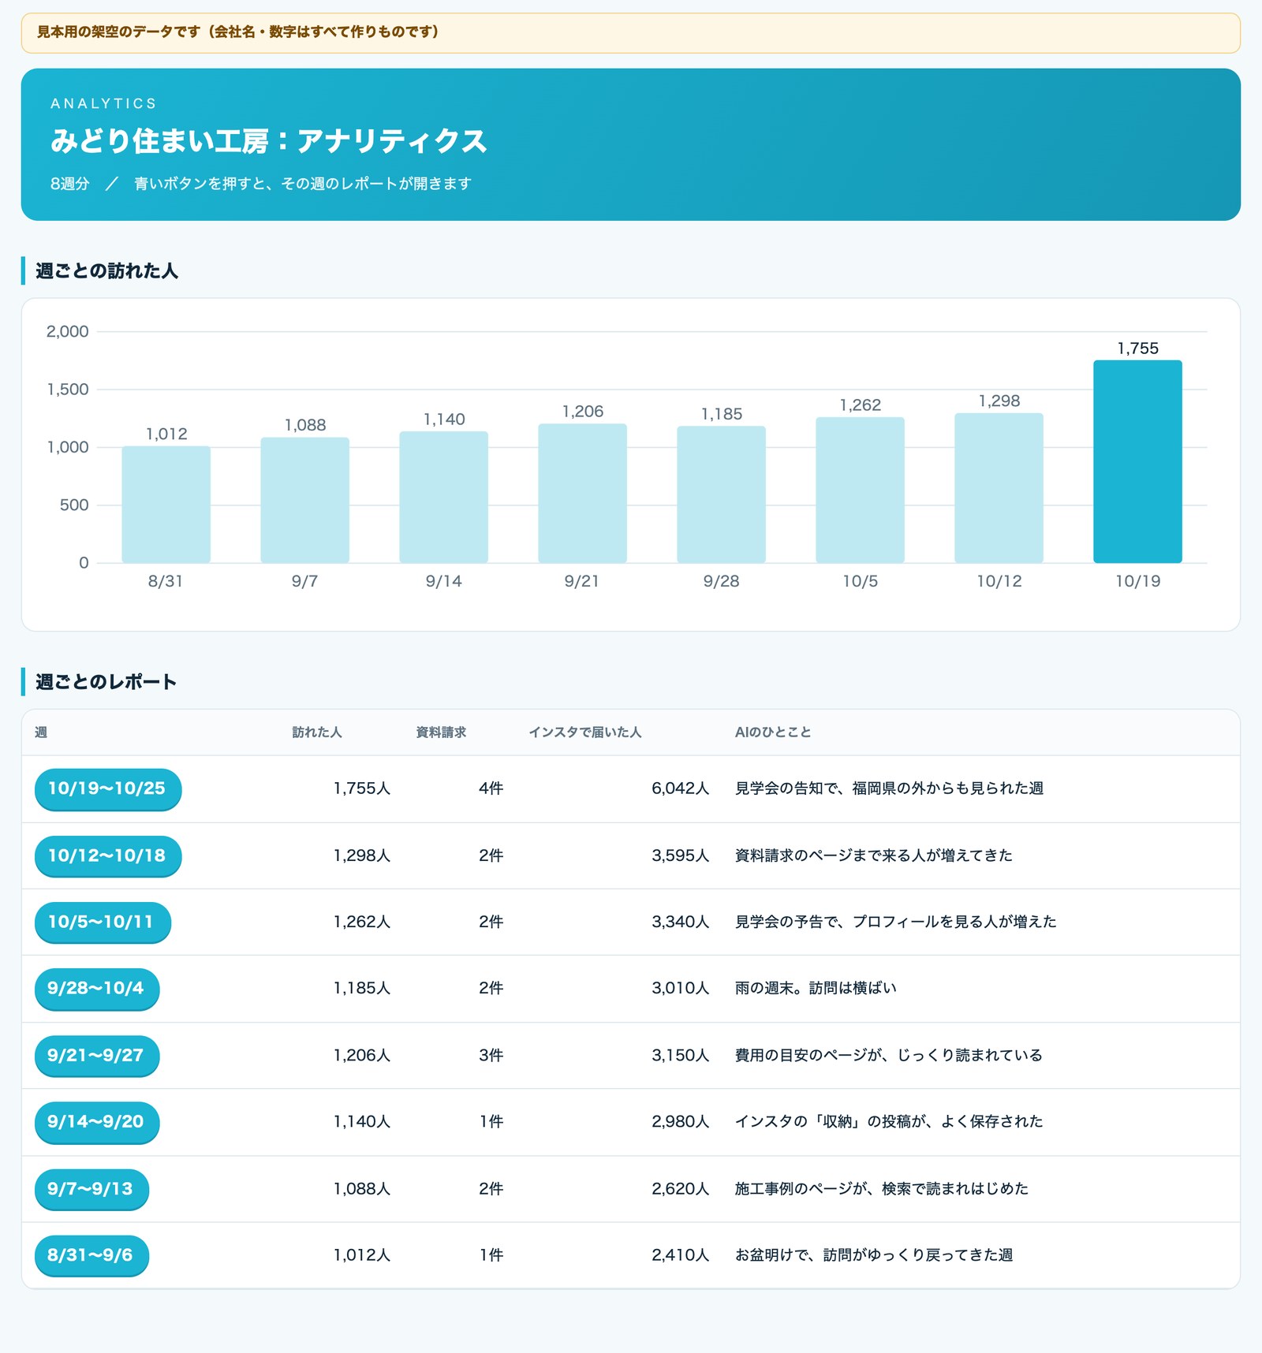Image resolution: width=1262 pixels, height=1353 pixels.
Task: Click the comment about 費用の目安のページ
Action: [888, 1055]
